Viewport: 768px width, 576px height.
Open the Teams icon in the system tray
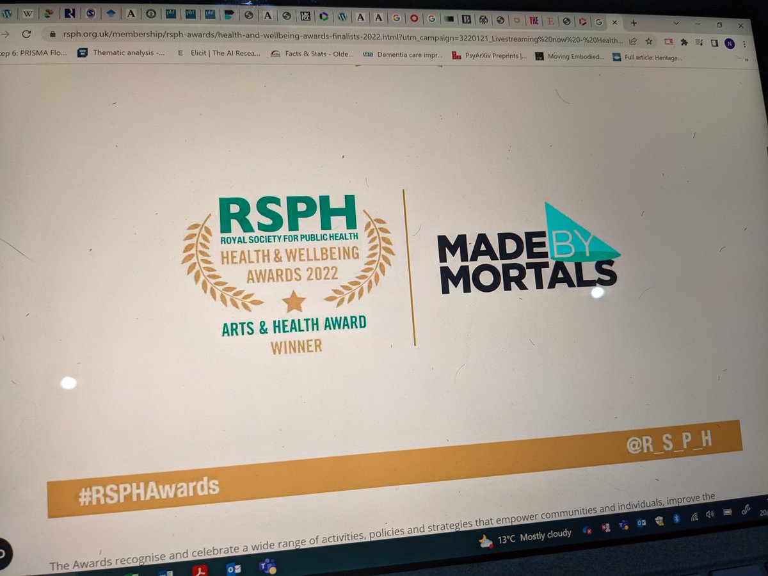tap(623, 525)
